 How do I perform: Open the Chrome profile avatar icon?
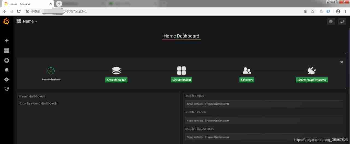click(338, 11)
